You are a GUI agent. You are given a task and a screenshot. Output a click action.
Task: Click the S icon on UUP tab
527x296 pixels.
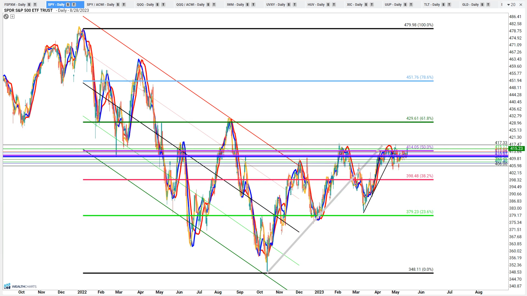[x=405, y=5]
